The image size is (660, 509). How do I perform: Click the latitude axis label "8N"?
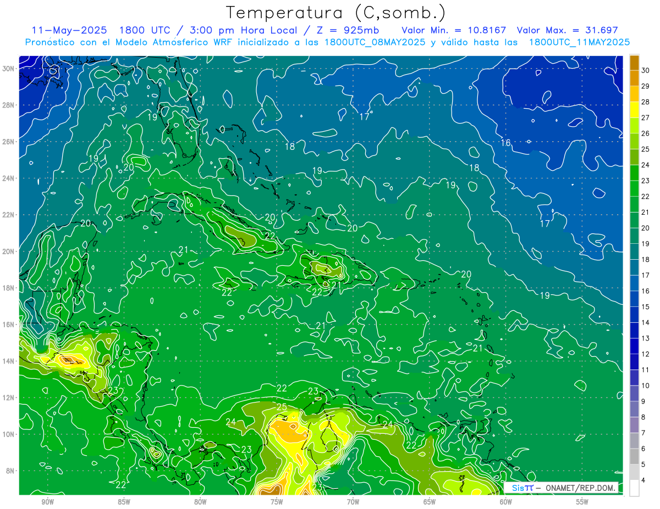pyautogui.click(x=10, y=471)
